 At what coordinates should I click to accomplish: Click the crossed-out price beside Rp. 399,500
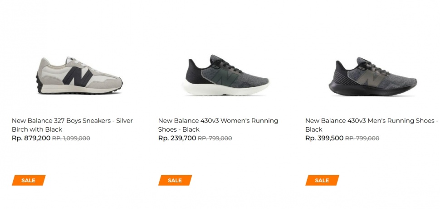[362, 138]
